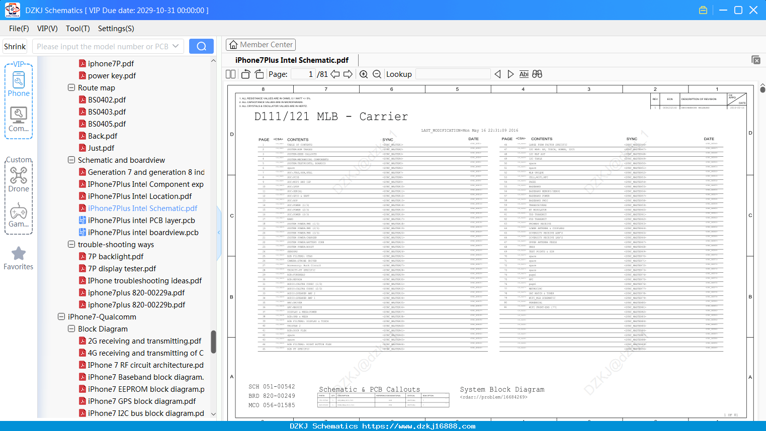Open iphone7plus 820-00229a.pdf
Screen dimensions: 766x431
tap(136, 293)
